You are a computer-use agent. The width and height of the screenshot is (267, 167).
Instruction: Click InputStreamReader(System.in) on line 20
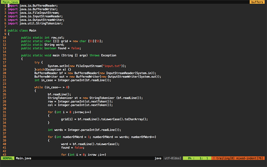tap(129, 73)
